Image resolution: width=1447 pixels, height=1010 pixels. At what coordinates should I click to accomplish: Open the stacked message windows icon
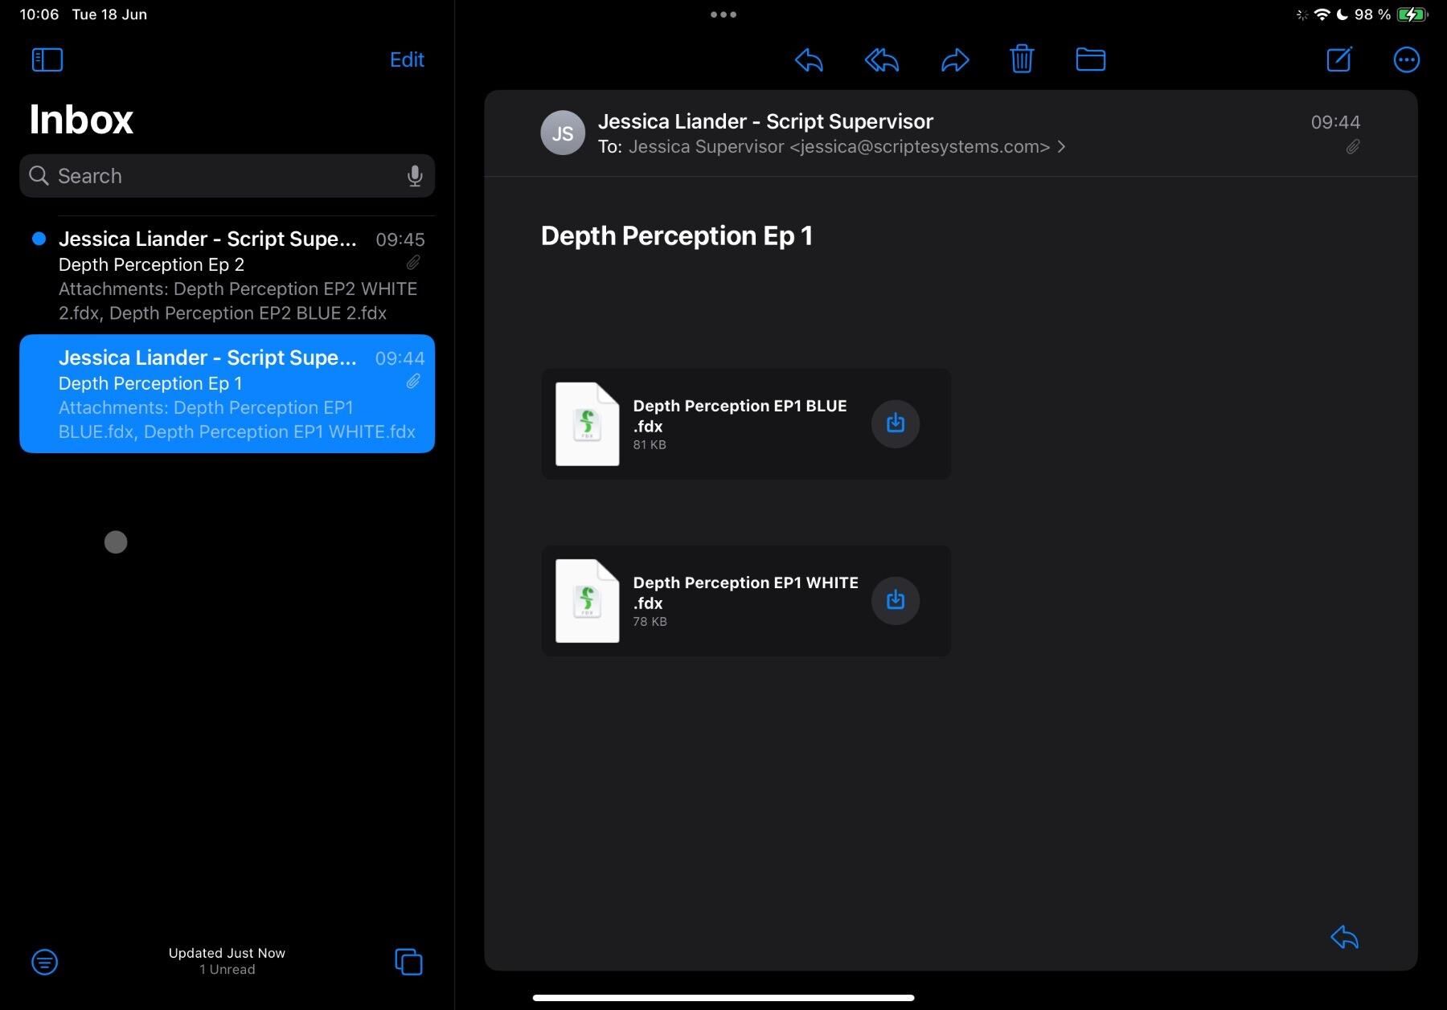[x=408, y=961]
